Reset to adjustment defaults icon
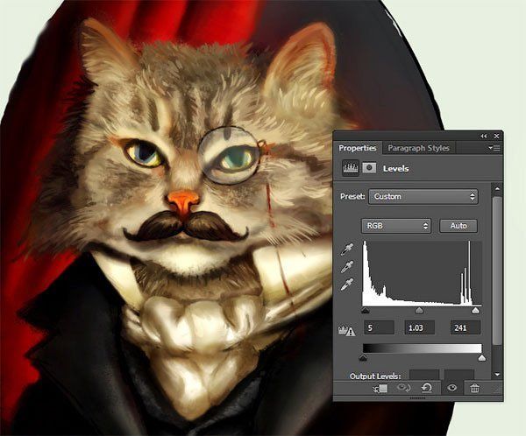The height and width of the screenshot is (436, 526). pyautogui.click(x=427, y=388)
